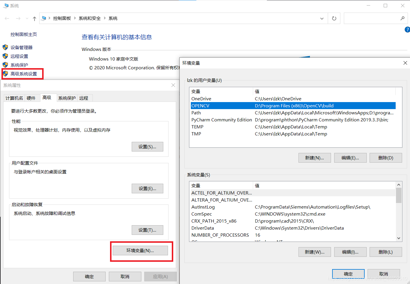Select CRX_PATH_2015_x86 system variable
The height and width of the screenshot is (284, 410).
pos(293,221)
